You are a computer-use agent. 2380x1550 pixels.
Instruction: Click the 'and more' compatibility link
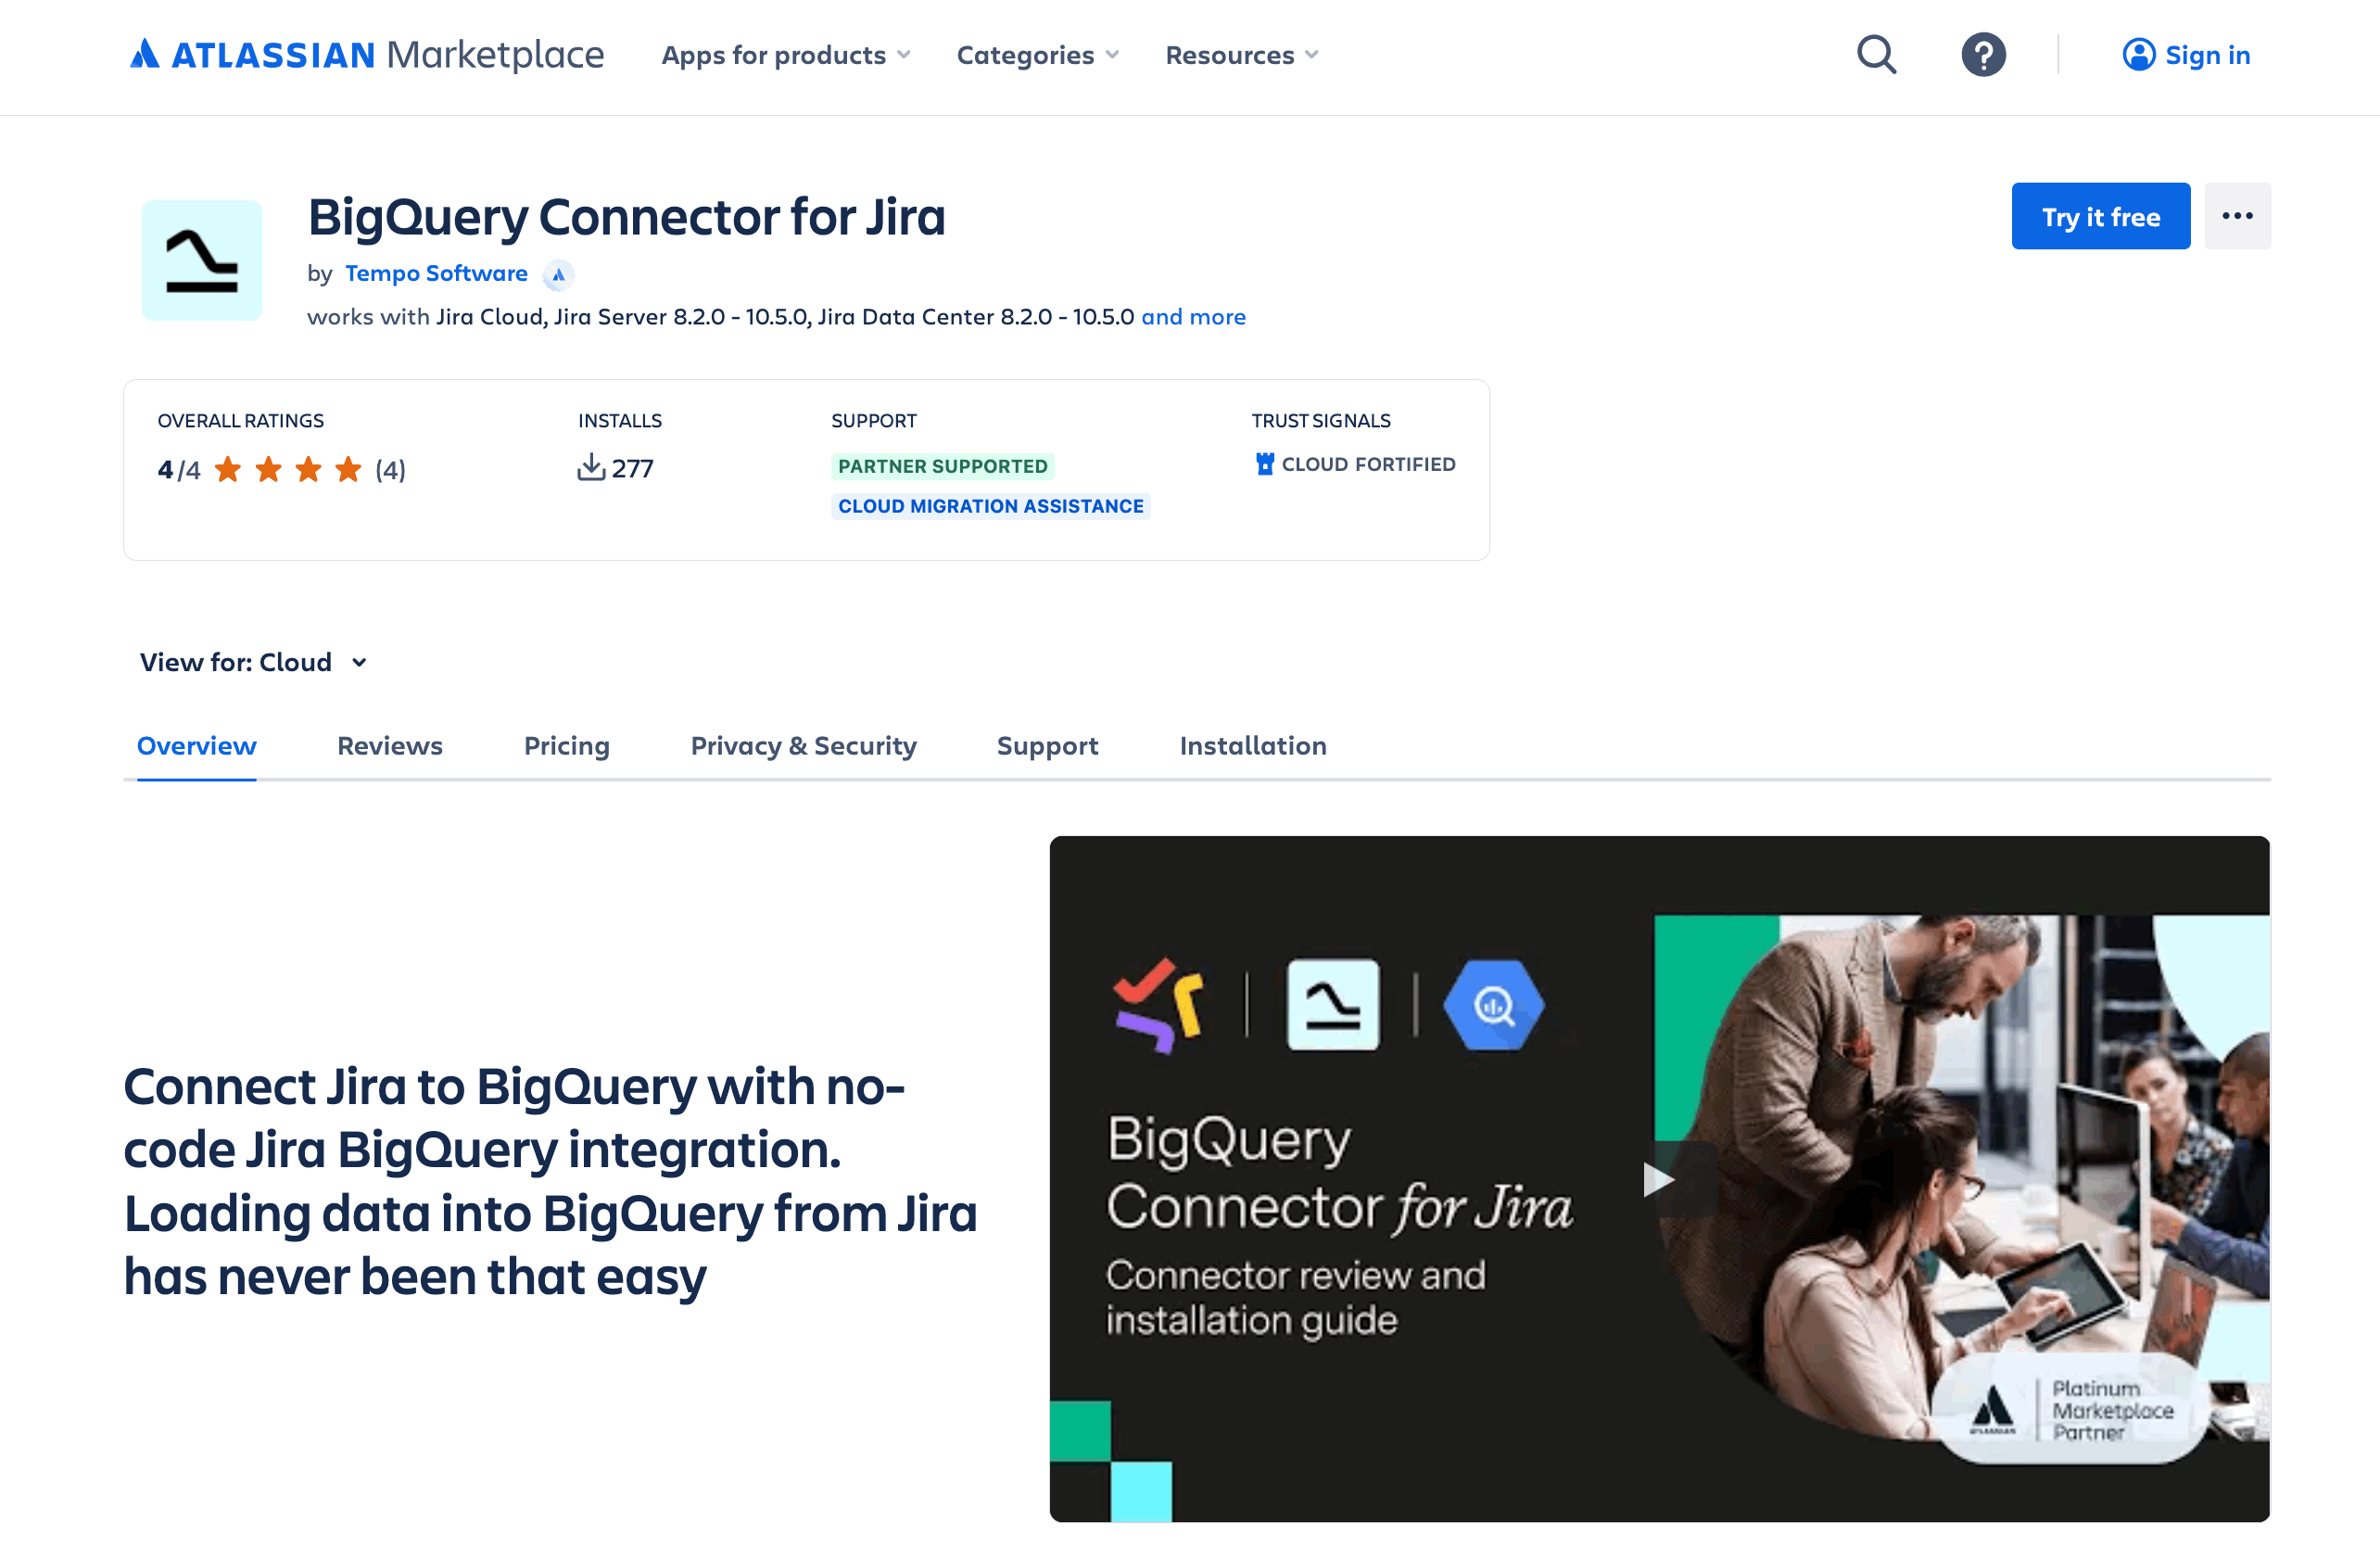(x=1194, y=317)
